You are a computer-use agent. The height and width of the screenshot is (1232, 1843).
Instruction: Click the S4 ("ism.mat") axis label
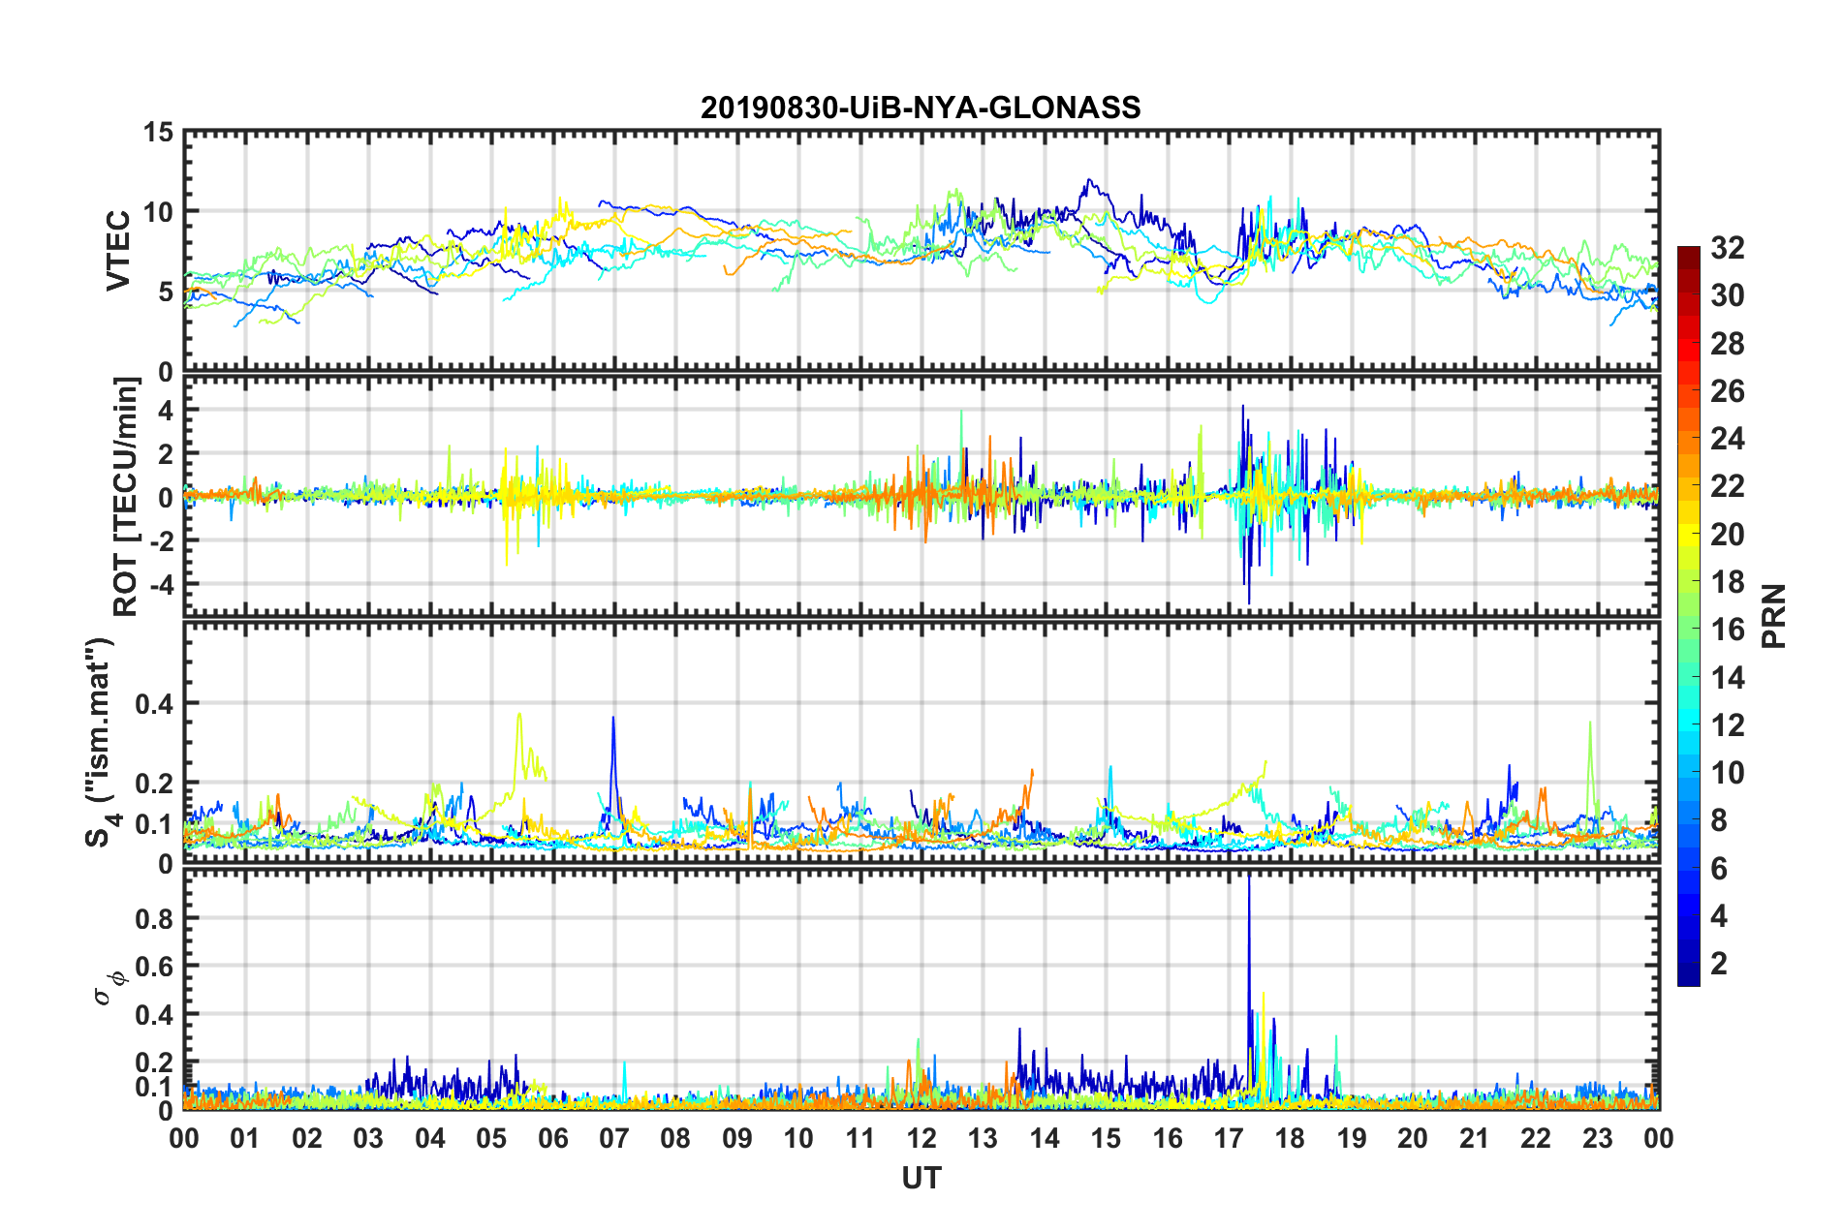click(102, 741)
